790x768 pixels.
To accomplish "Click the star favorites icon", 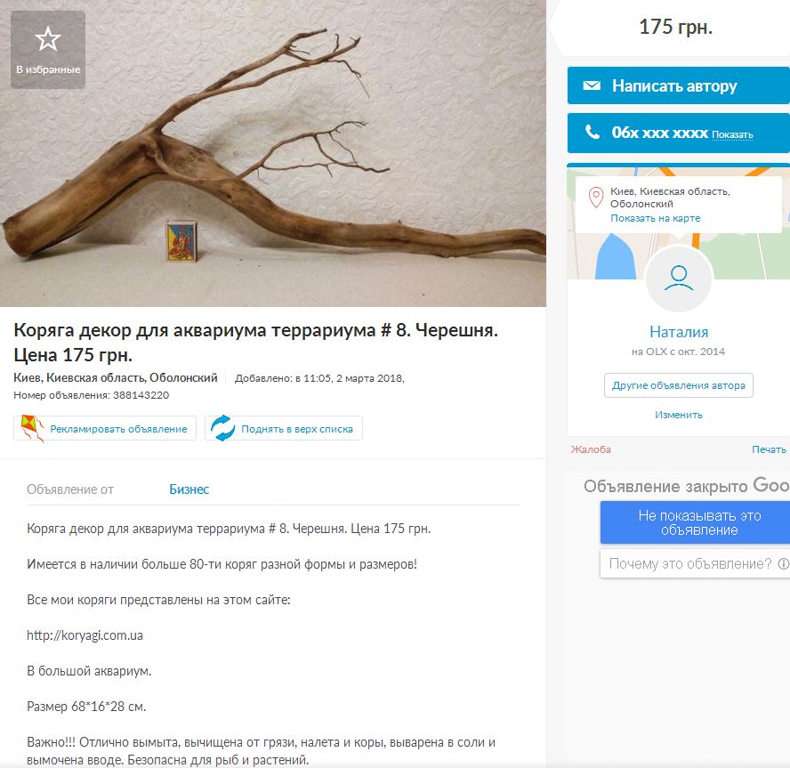I will [48, 39].
